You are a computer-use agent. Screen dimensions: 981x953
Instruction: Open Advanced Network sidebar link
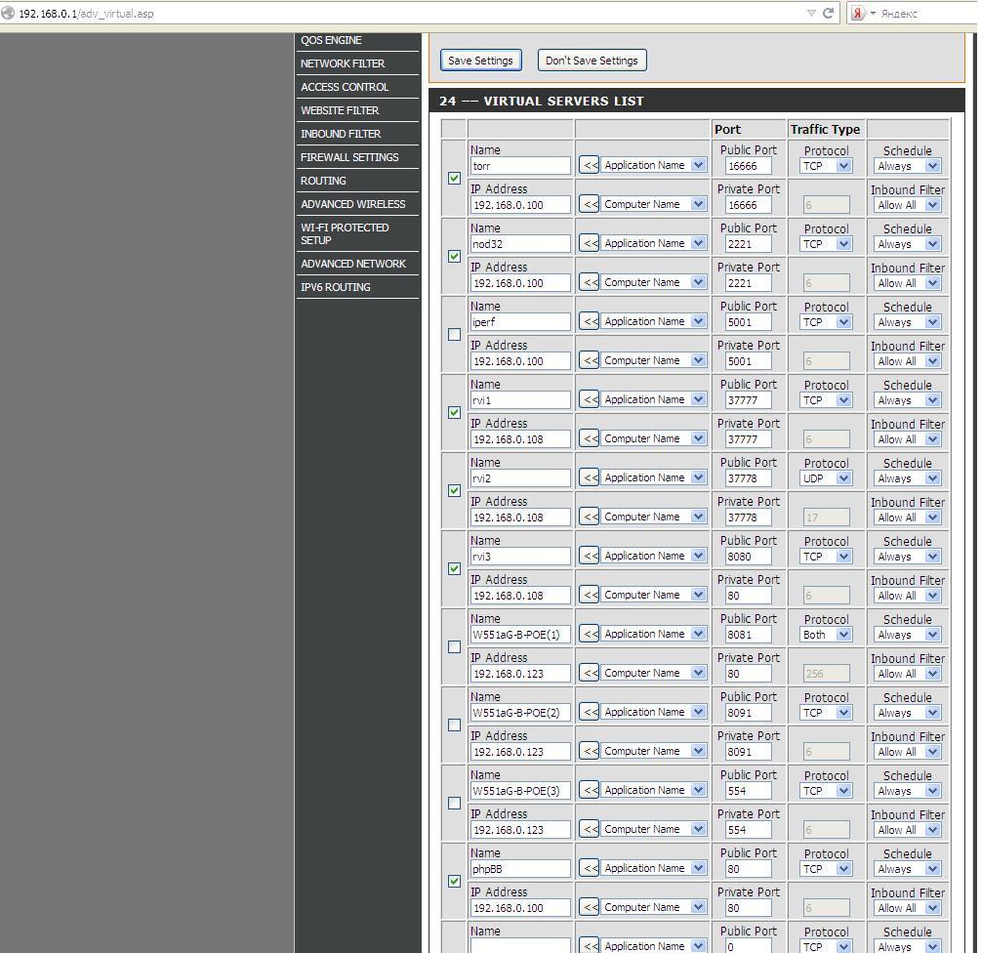(358, 264)
